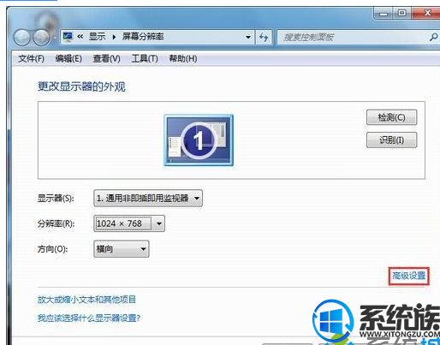440x345 pixels.
Task: Open the 查看(V) menu
Action: coord(106,59)
